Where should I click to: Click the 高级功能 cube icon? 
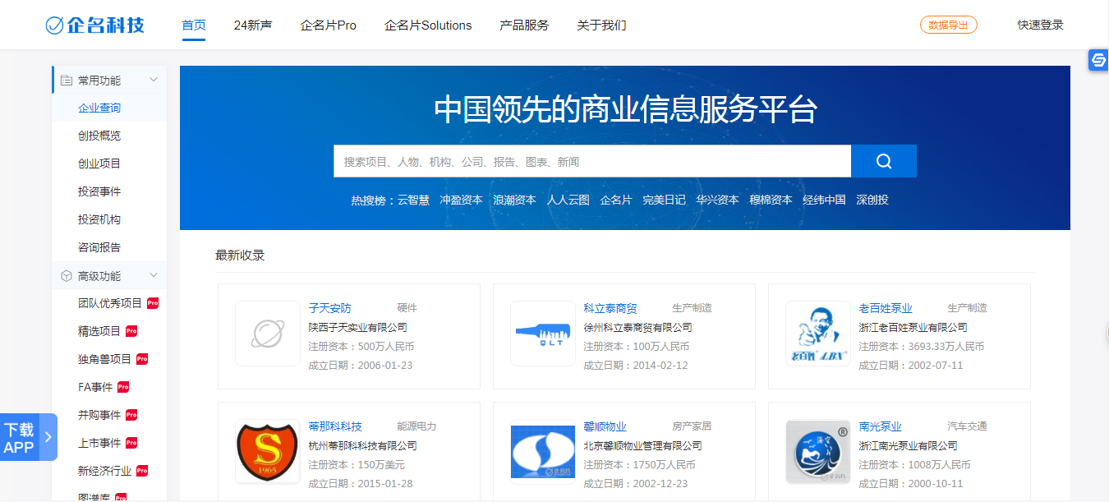tap(67, 276)
